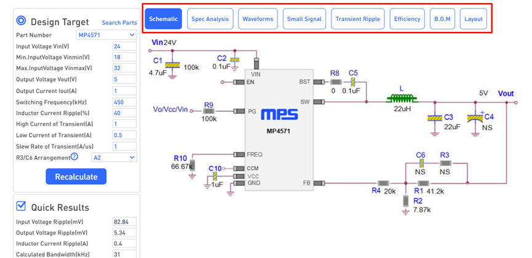Click the R10 resistor symbol
This screenshot has width=532, height=258.
tap(192, 165)
